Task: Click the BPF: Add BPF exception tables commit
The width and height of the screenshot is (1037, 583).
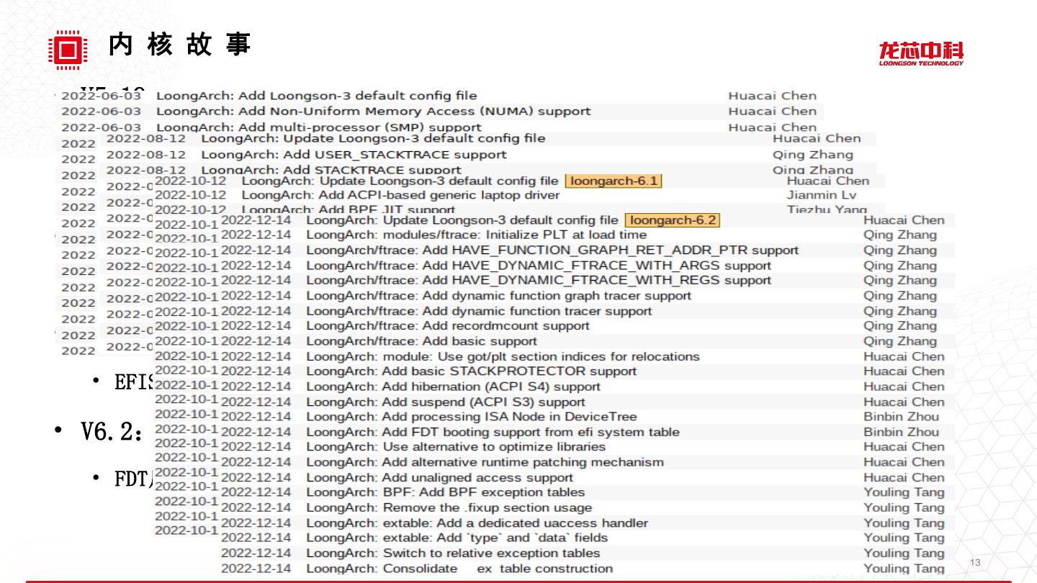Action: [x=445, y=492]
